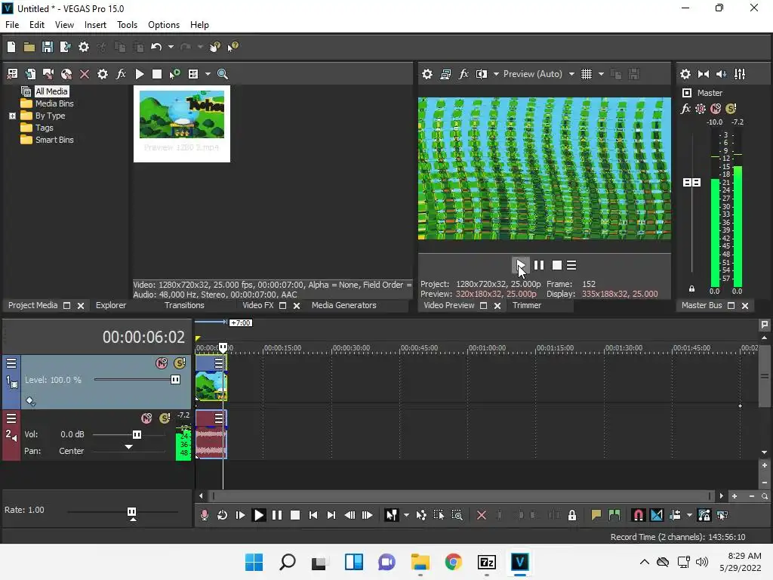
Task: Lock Master fader channels
Action: 691,288
